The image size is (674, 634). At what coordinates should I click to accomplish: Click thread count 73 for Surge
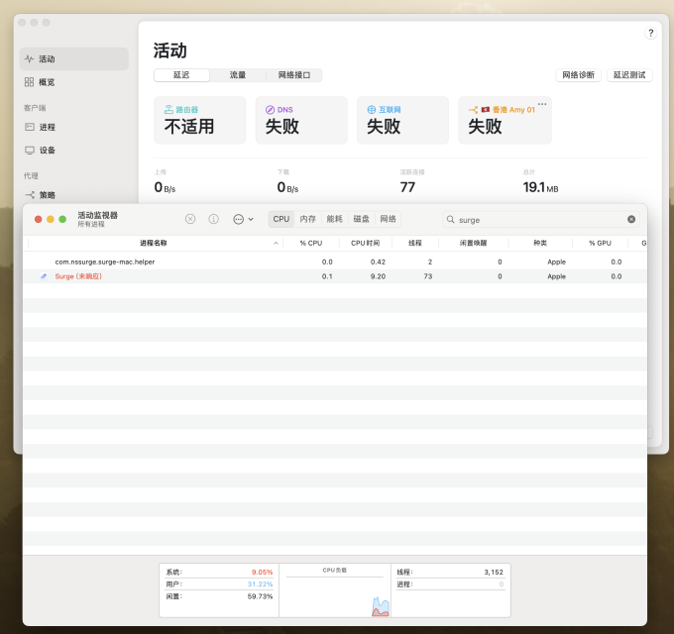pyautogui.click(x=428, y=276)
